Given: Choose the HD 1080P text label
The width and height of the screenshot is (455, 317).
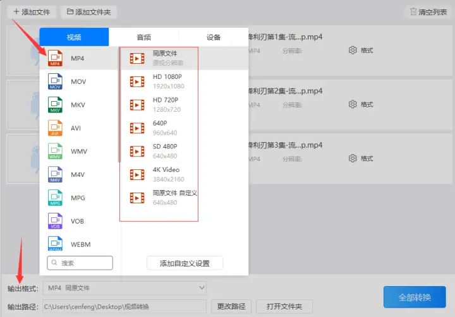Looking at the screenshot, I should 167,76.
